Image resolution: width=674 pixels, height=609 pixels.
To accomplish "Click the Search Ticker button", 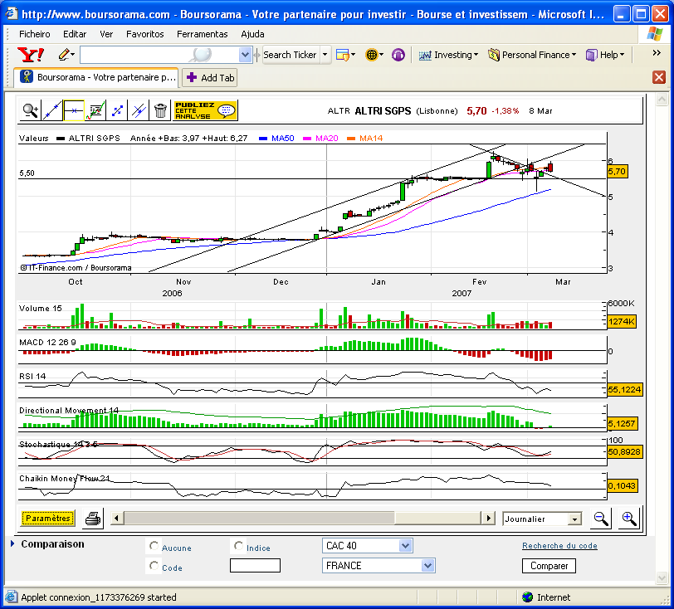I will coord(291,55).
